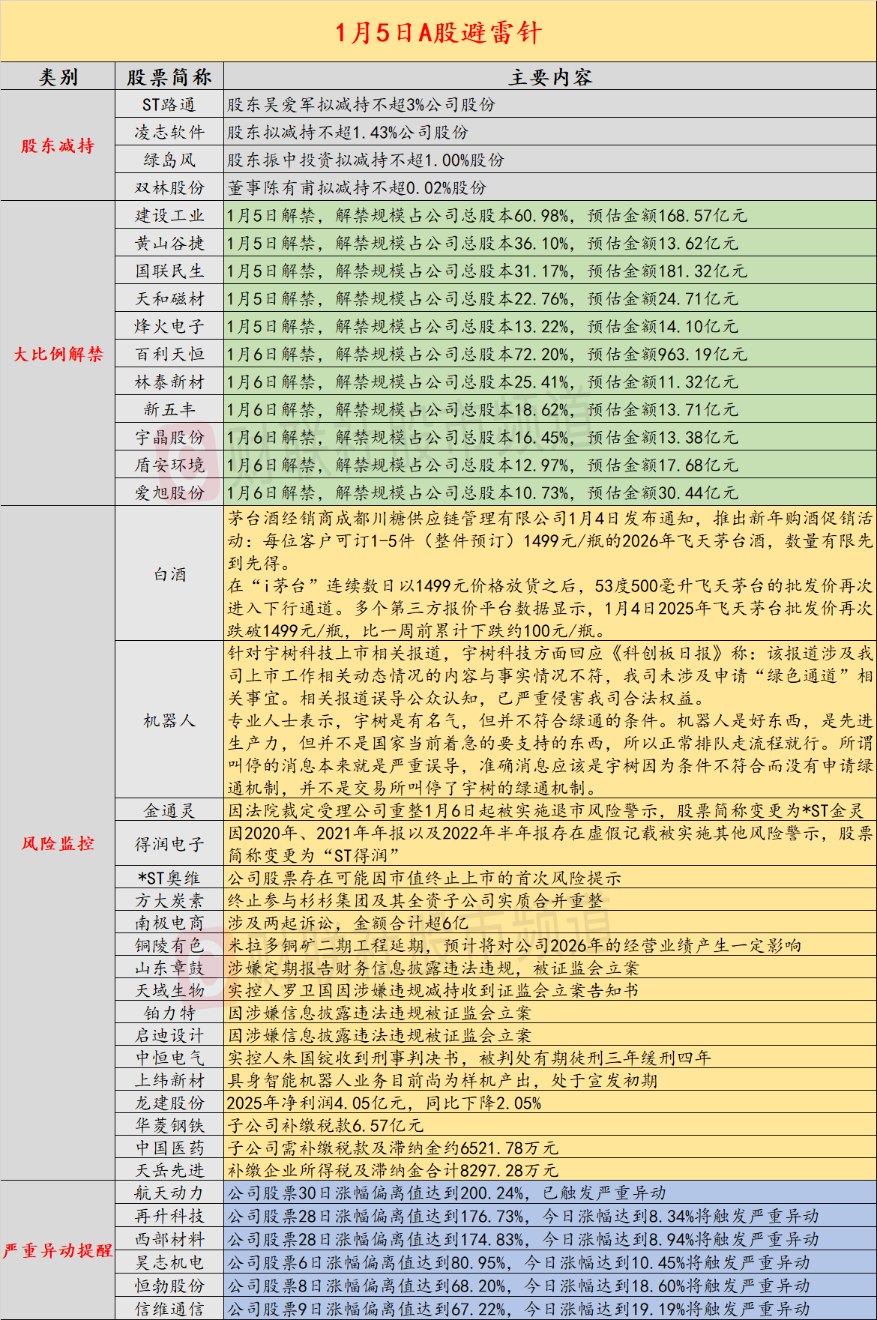Click the '铜陵有色' stock name cell
The image size is (877, 1320).
click(x=169, y=945)
